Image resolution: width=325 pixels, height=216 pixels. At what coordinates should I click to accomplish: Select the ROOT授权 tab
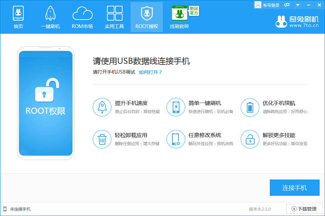147,17
